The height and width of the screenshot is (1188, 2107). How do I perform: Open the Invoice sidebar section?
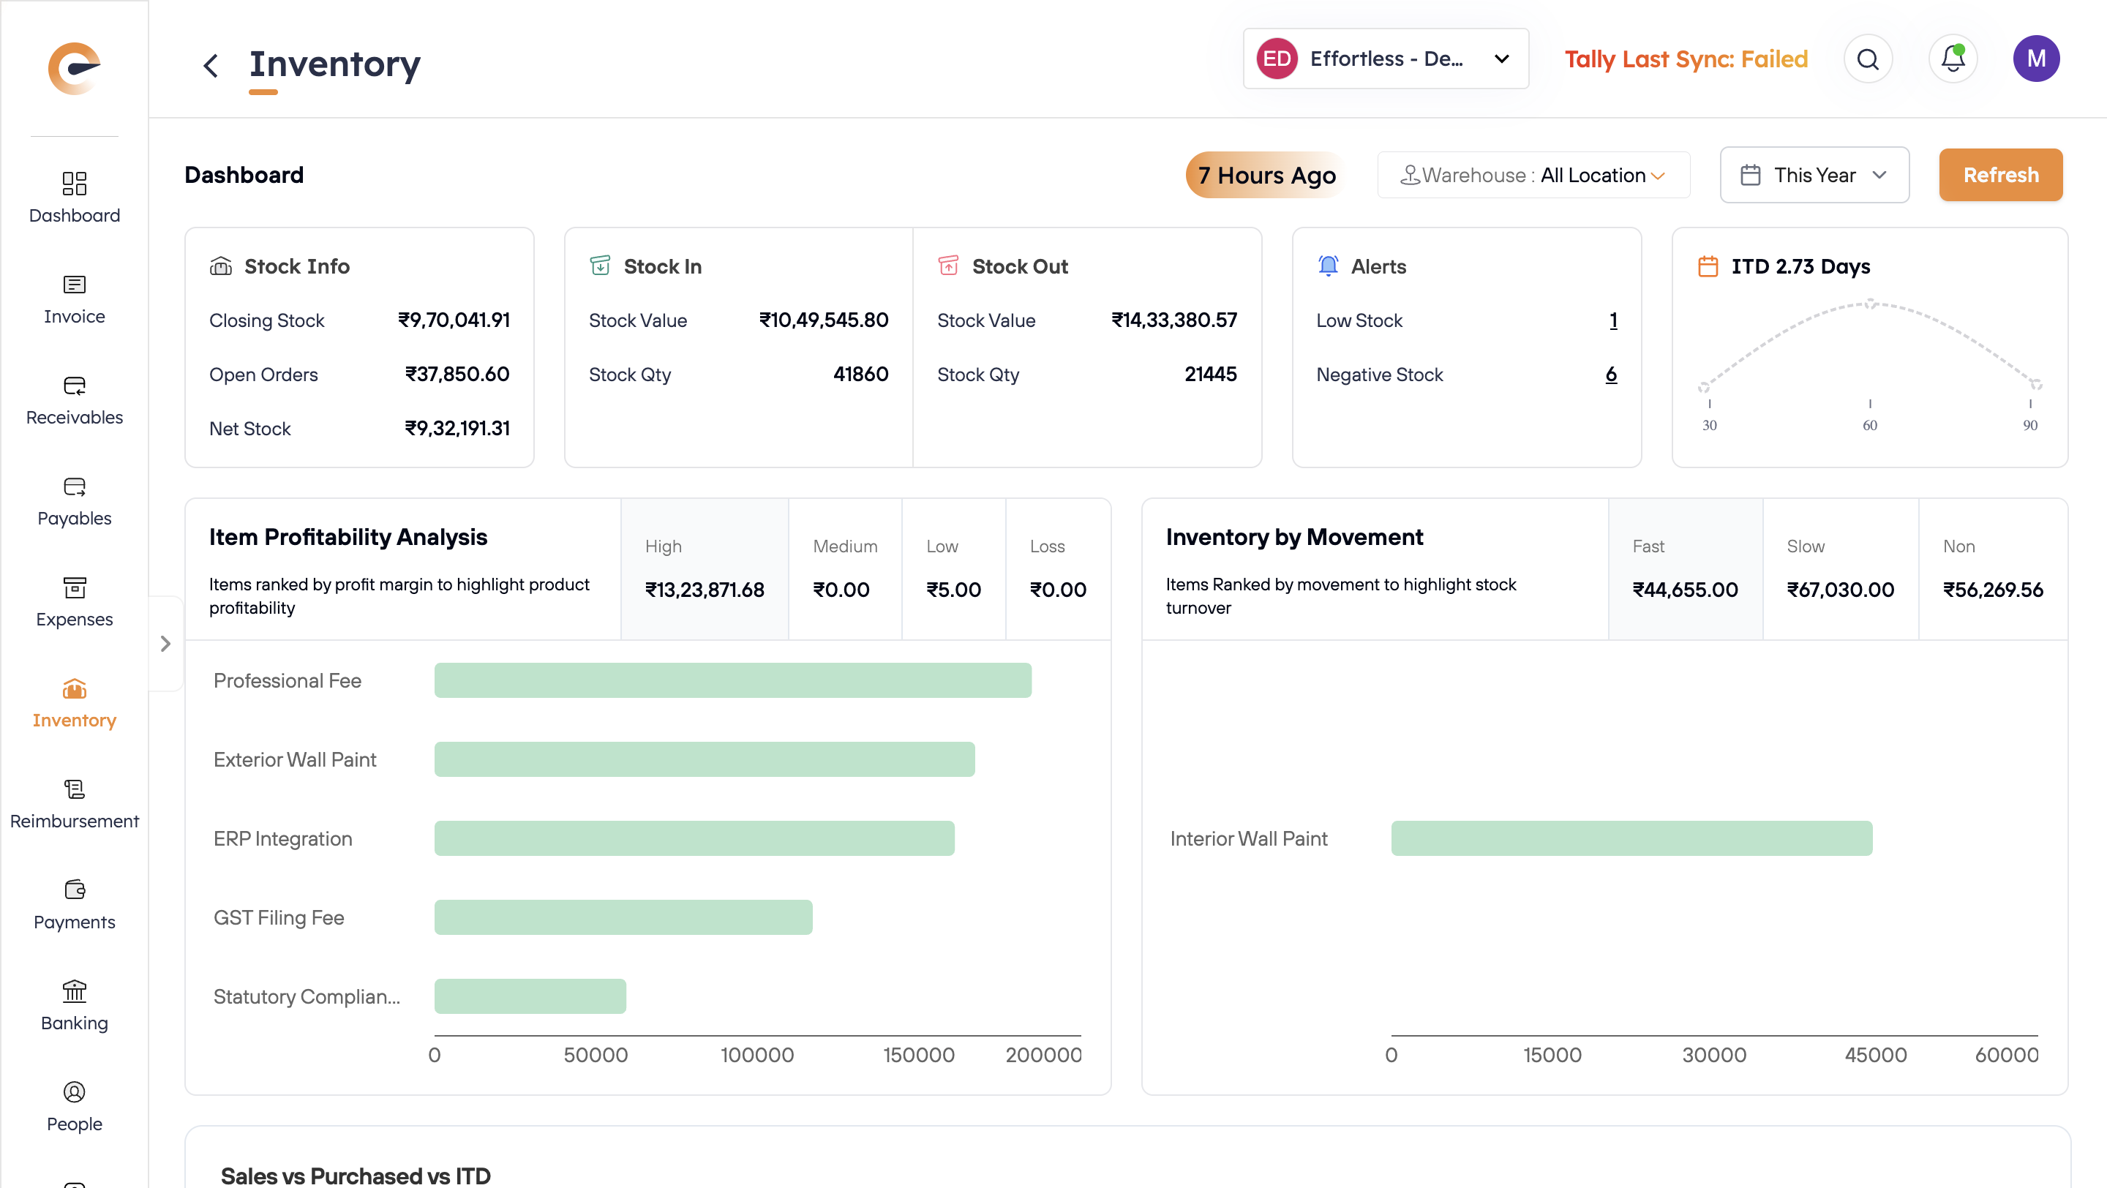(75, 299)
